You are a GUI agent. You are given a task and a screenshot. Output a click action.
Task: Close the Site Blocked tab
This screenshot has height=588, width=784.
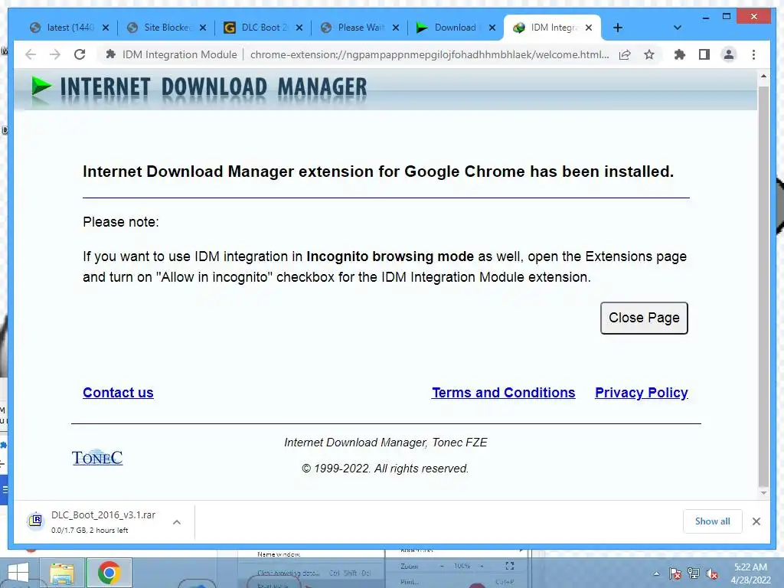tap(202, 28)
